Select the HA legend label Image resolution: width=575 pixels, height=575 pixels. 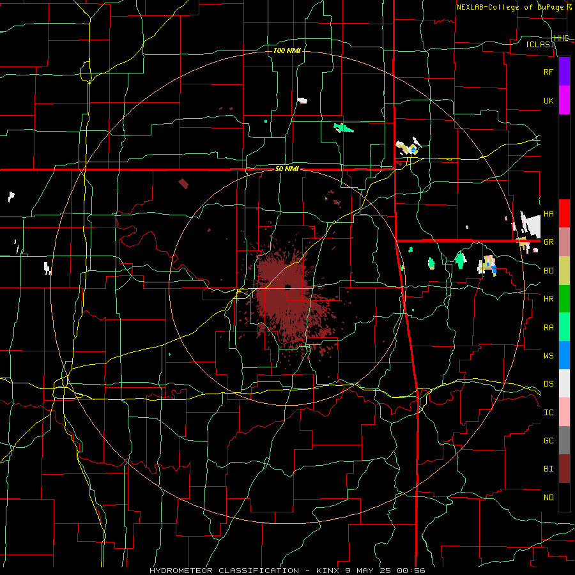coord(548,214)
